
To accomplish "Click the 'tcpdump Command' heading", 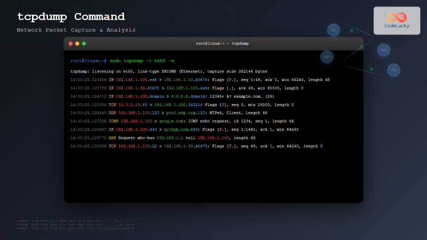I will coord(71,17).
